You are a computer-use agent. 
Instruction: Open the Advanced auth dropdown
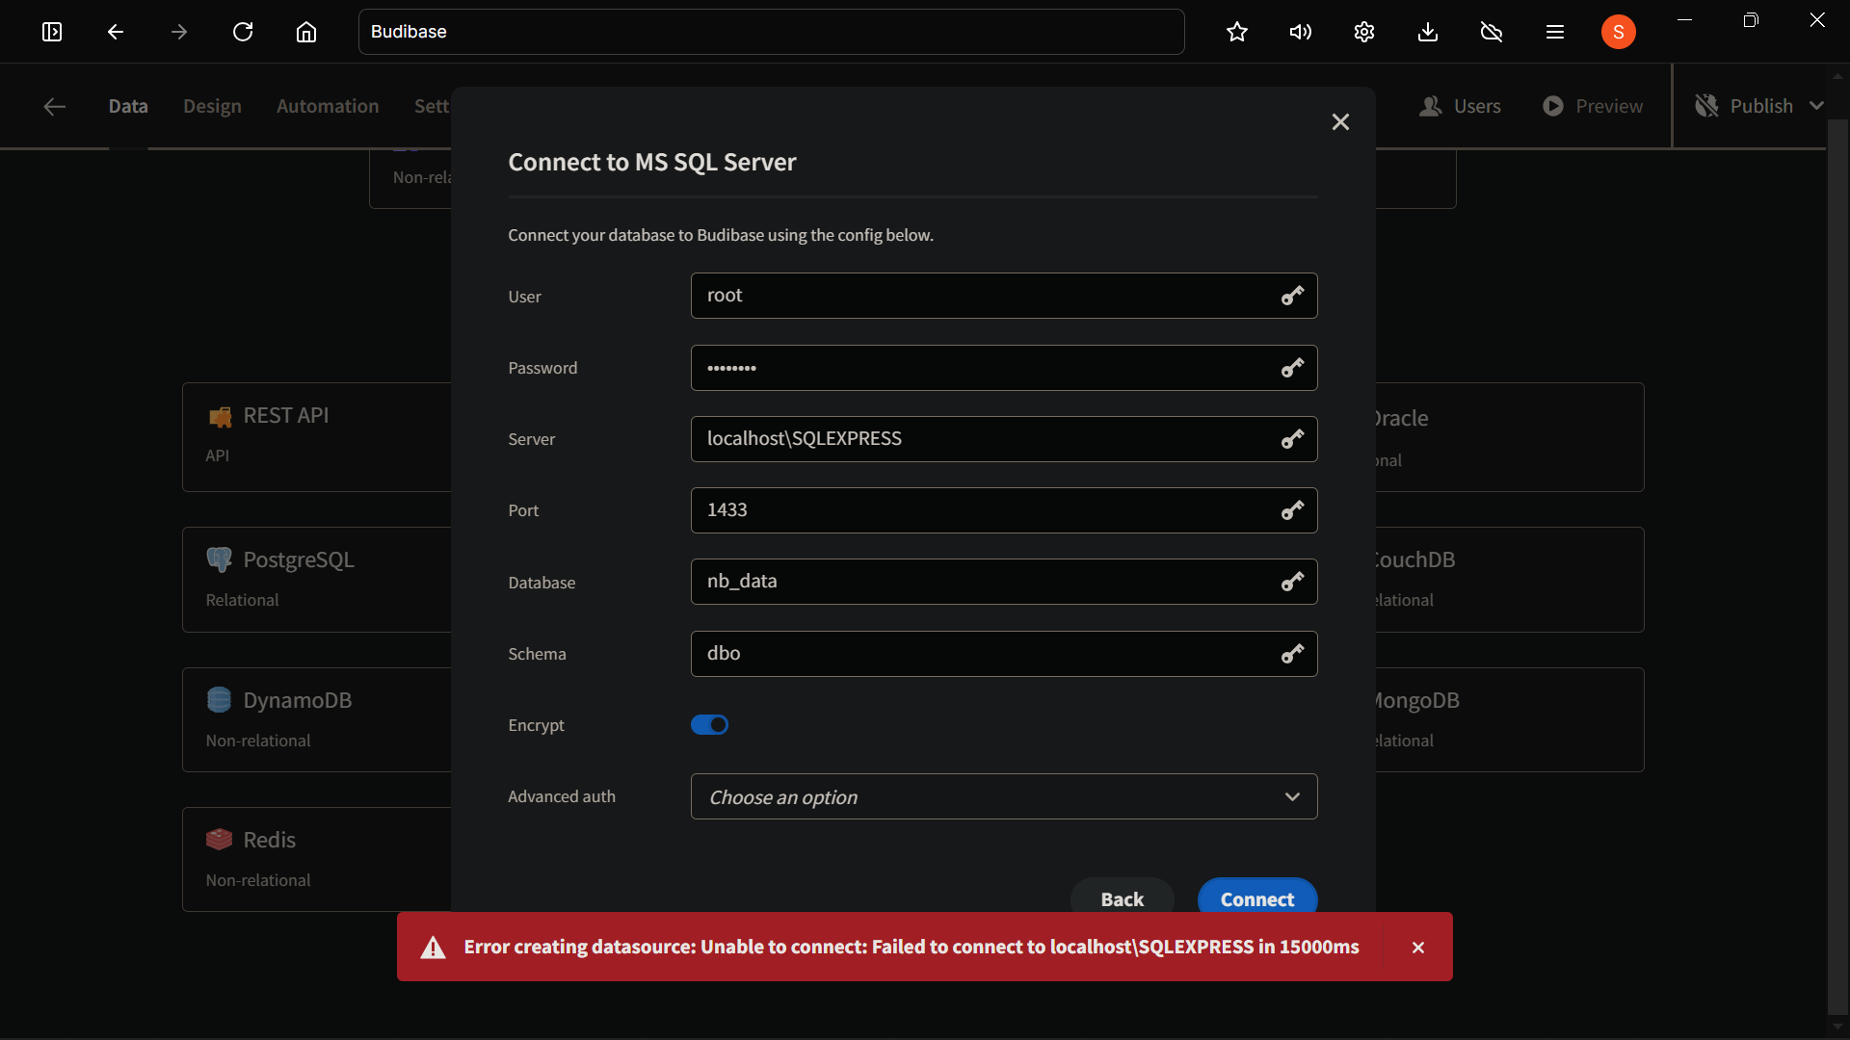pyautogui.click(x=1004, y=796)
